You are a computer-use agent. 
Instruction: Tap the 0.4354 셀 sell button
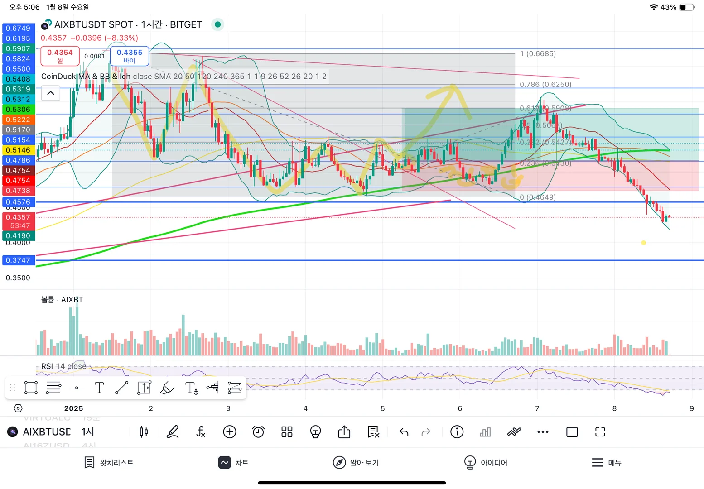[x=60, y=56]
